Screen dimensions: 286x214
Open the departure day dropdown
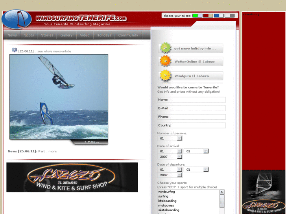coord(179,170)
